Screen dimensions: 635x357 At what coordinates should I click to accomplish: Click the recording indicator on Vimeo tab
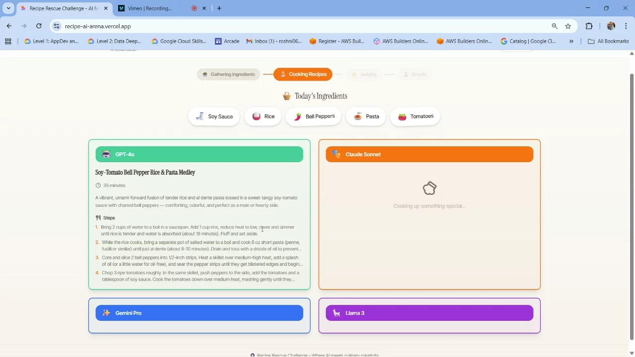[194, 8]
